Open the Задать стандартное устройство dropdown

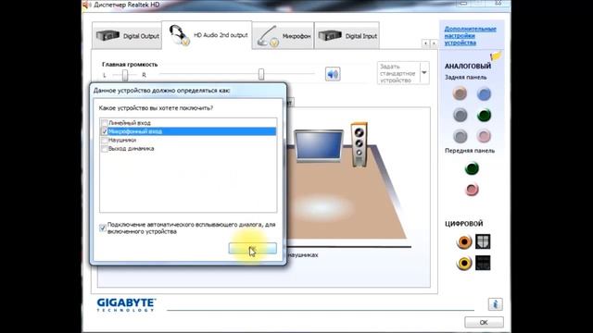coord(424,73)
